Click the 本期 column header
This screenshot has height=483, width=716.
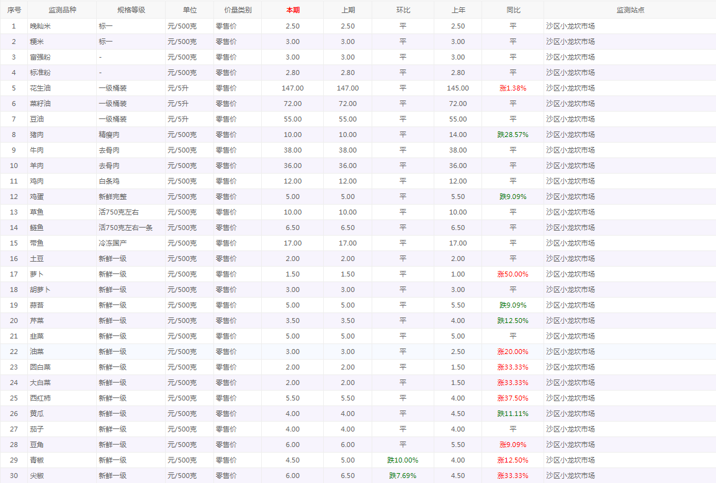(292, 11)
